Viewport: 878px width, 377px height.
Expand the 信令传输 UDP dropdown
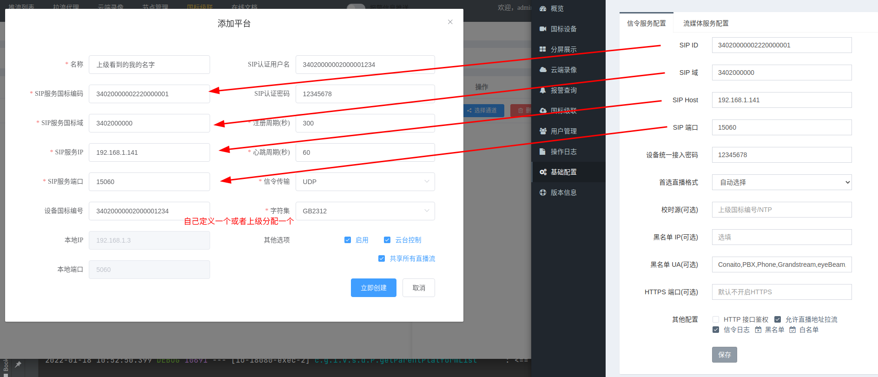[x=365, y=182]
